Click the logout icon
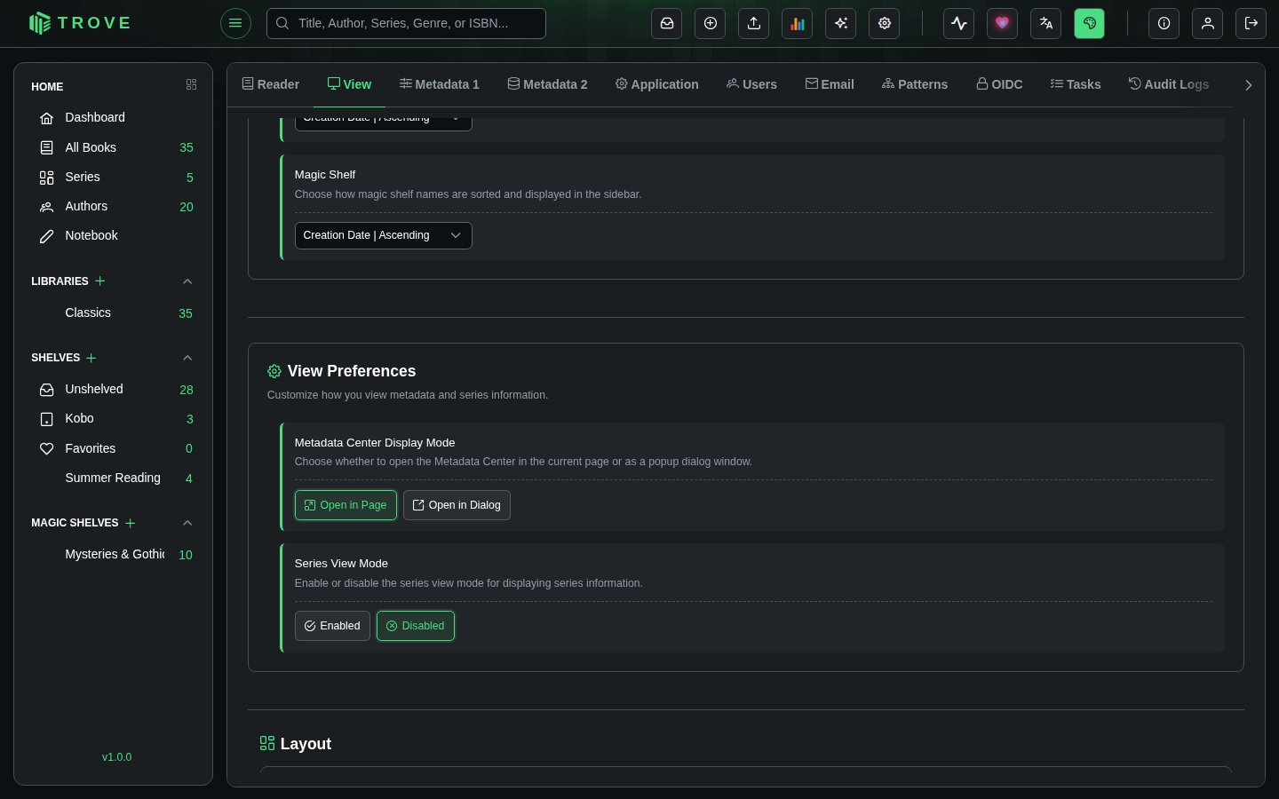Image resolution: width=1279 pixels, height=799 pixels. 1251,23
